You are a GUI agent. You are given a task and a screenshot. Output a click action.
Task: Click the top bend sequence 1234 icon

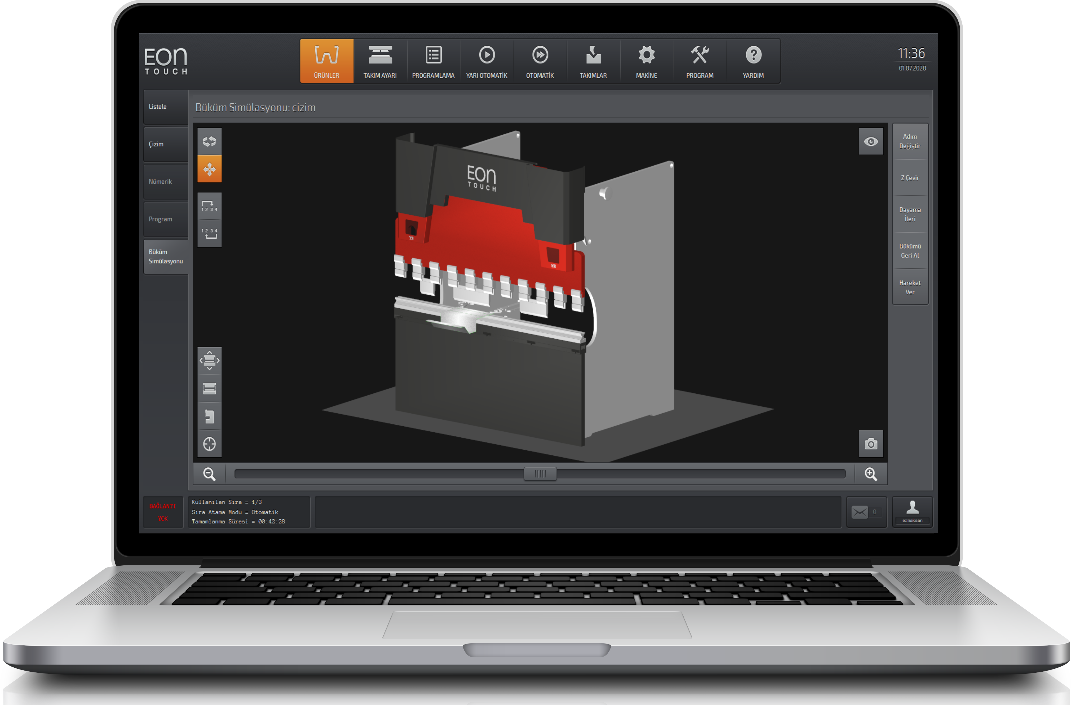210,206
